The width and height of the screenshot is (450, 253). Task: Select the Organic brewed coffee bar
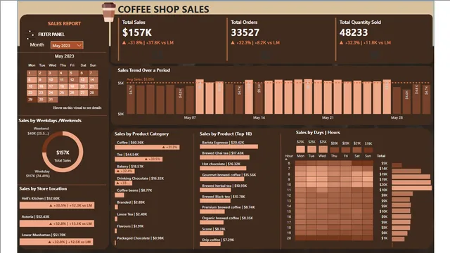pyautogui.click(x=212, y=223)
